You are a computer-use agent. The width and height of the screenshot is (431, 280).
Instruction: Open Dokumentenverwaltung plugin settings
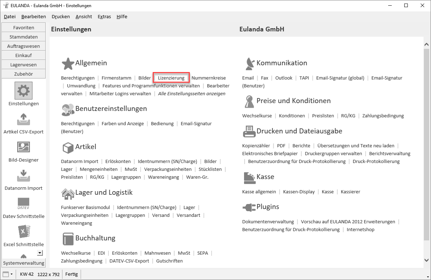click(268, 222)
